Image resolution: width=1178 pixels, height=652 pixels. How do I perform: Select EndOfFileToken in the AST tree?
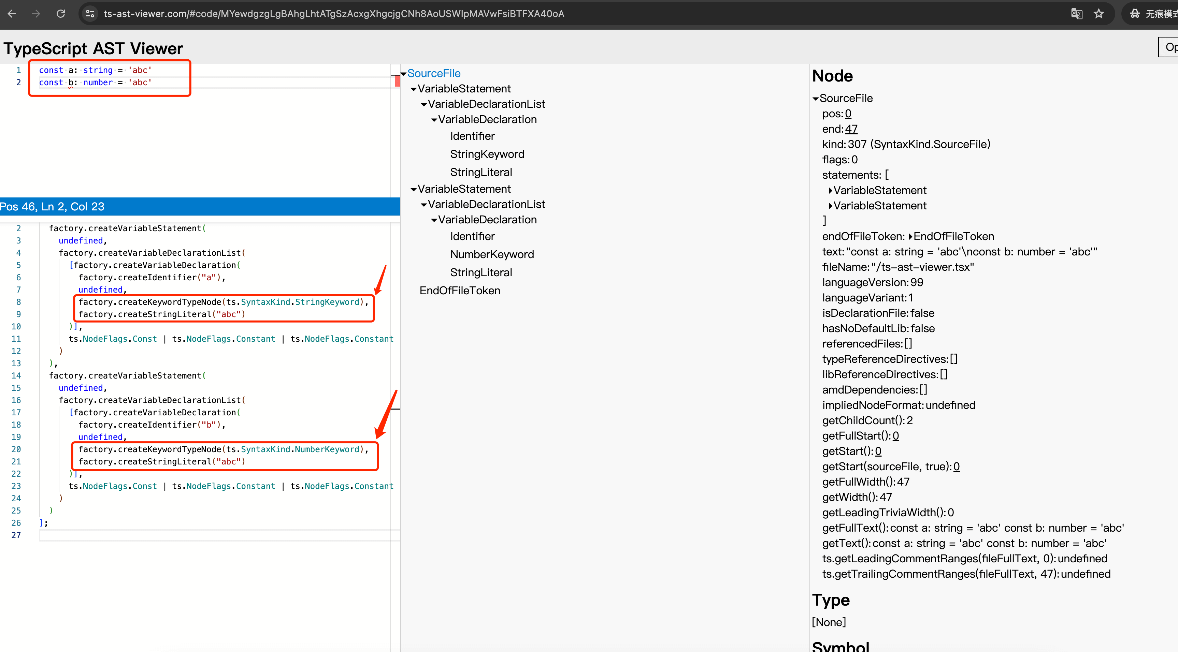click(x=460, y=291)
